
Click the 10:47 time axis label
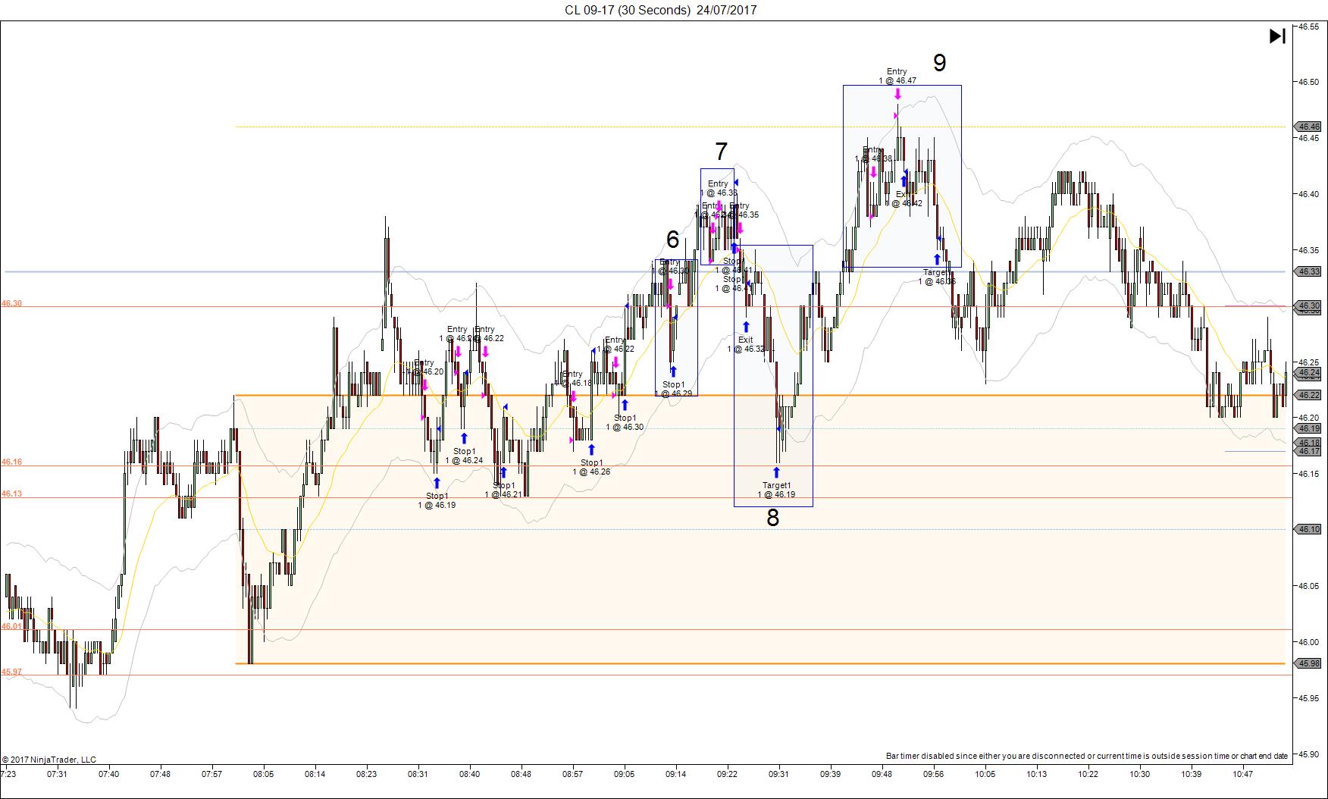(1242, 774)
